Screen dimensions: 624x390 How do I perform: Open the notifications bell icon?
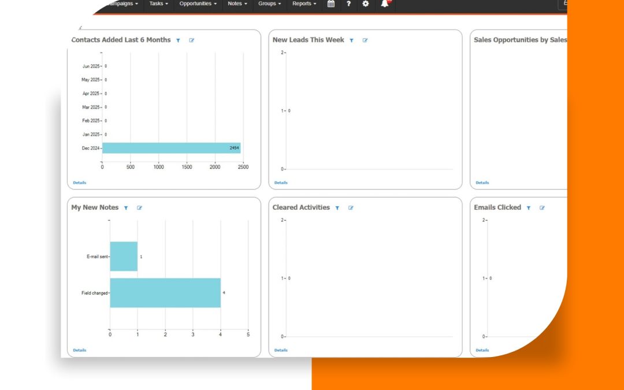(x=385, y=3)
